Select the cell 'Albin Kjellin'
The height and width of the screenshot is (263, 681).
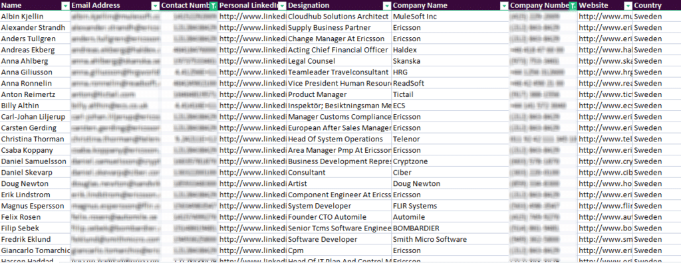pos(35,17)
